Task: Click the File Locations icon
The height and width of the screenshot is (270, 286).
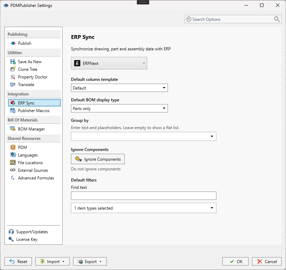Action: (13, 162)
